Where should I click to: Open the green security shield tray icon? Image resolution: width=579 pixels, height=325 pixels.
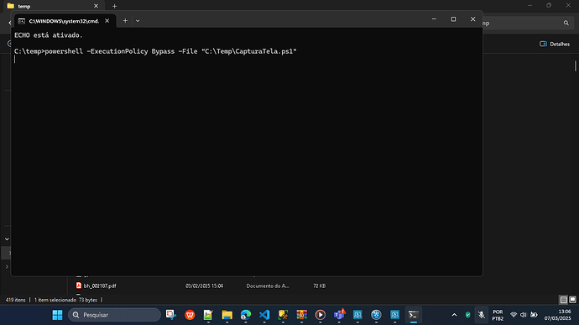[x=468, y=315]
